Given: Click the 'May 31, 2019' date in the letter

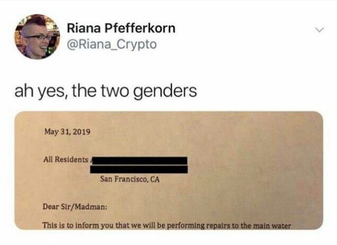Looking at the screenshot, I should point(67,132).
